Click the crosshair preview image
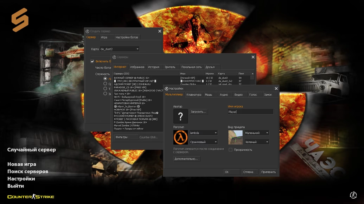 [x=235, y=137]
